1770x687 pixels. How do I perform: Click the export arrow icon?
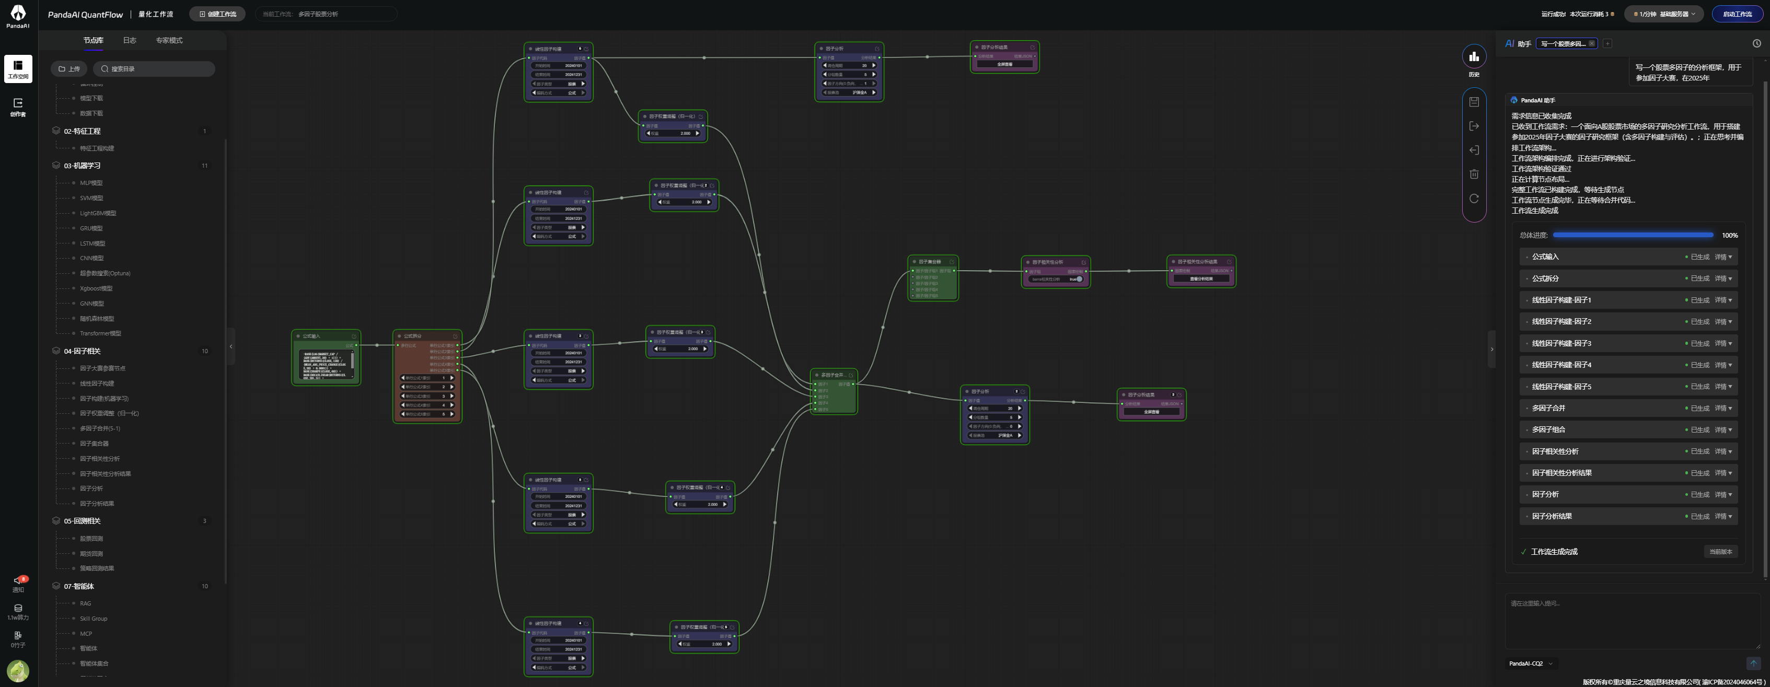click(1474, 126)
